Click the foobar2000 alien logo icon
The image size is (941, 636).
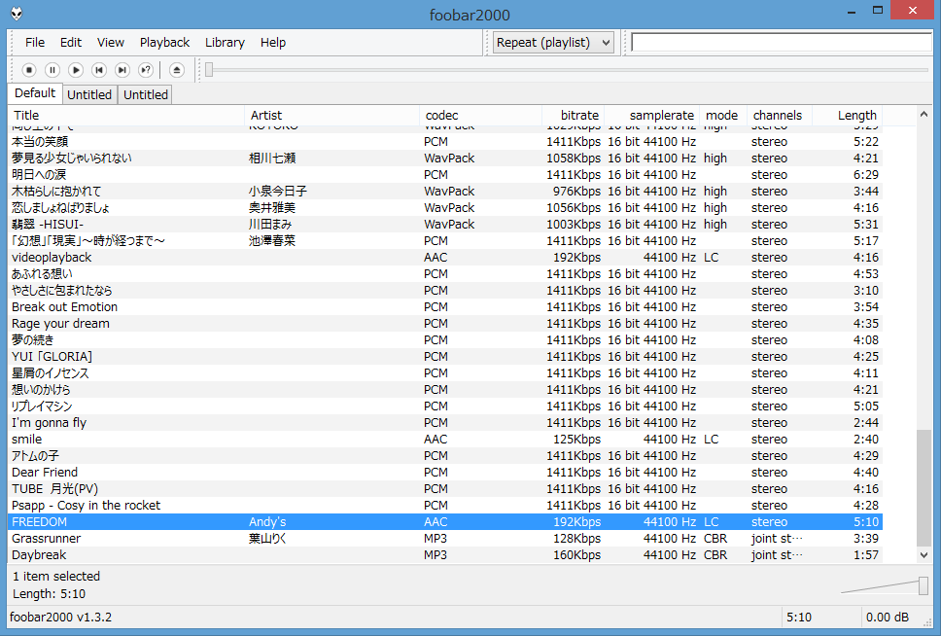[x=17, y=14]
